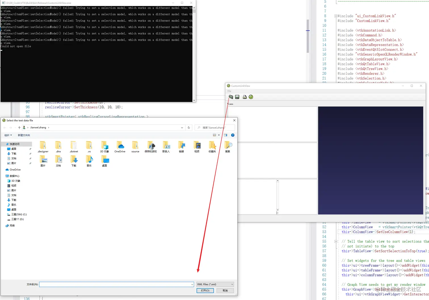Click console window scrollbar up arrow
This screenshot has height=300, width=429.
[x=194, y=8]
